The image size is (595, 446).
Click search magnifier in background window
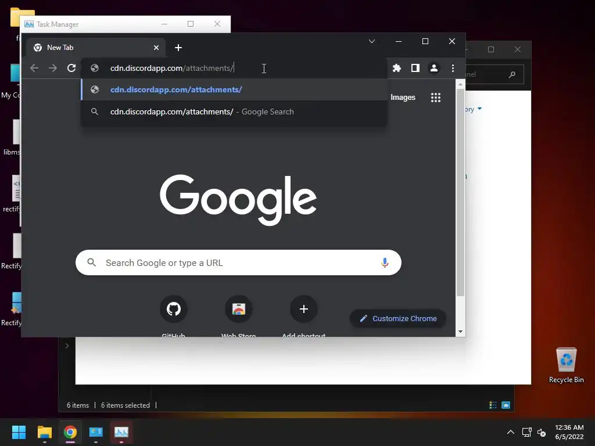pyautogui.click(x=512, y=74)
